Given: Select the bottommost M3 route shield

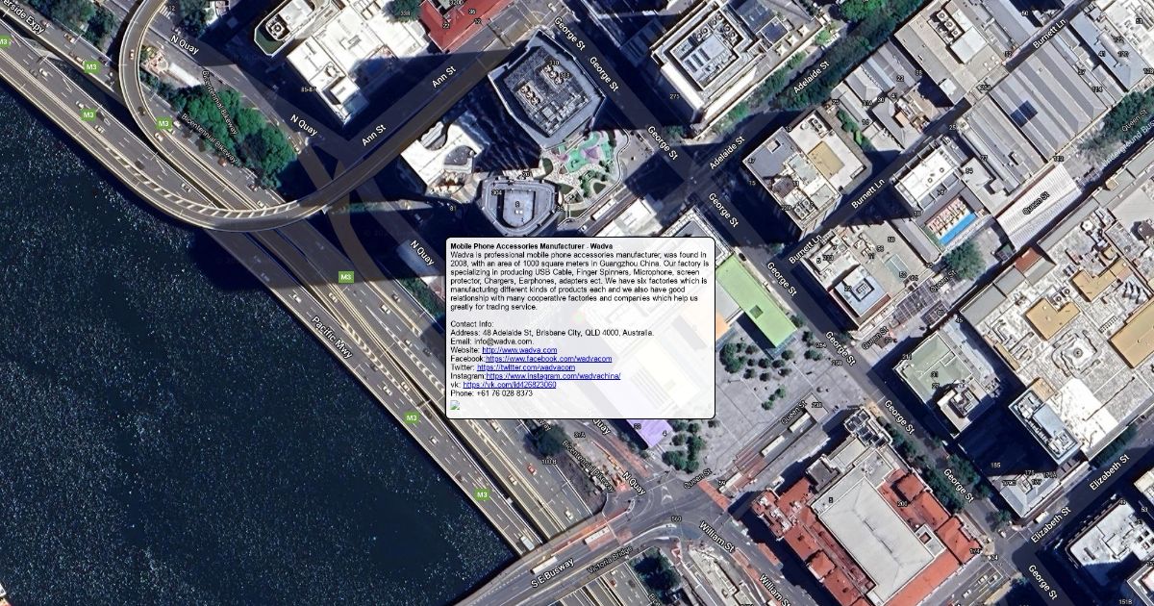Looking at the screenshot, I should (482, 494).
